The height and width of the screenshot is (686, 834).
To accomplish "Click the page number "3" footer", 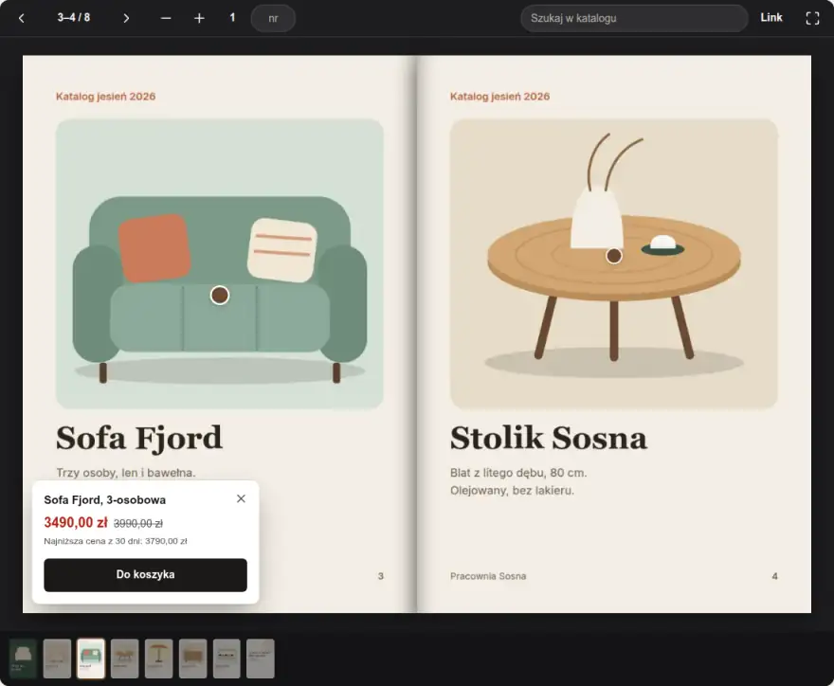I will pyautogui.click(x=381, y=576).
